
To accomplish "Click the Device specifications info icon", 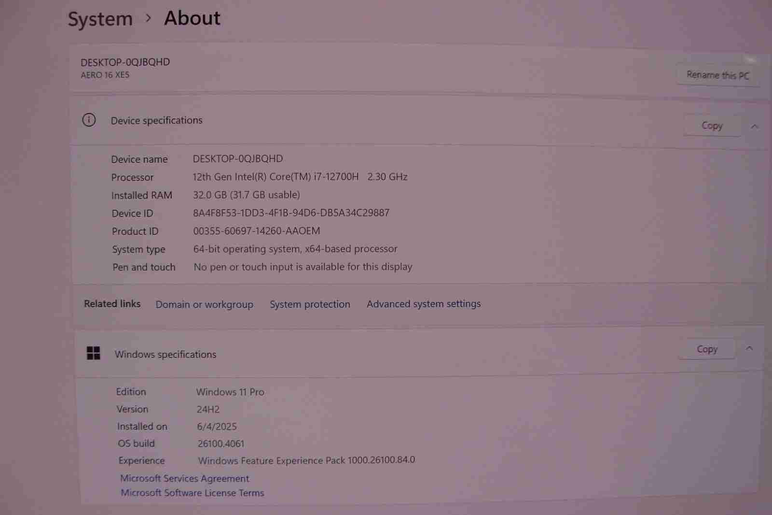I will pos(89,120).
